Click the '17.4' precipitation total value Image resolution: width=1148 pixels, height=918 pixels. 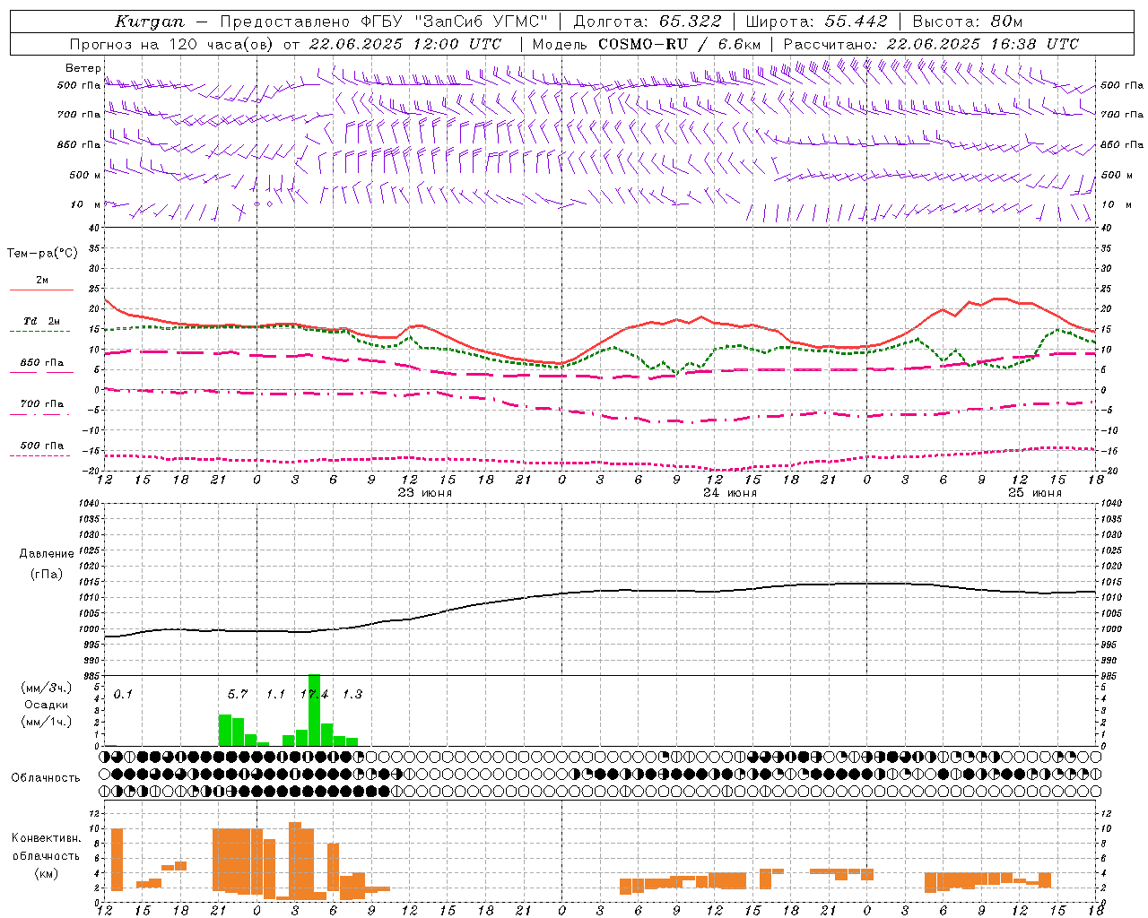pyautogui.click(x=314, y=695)
